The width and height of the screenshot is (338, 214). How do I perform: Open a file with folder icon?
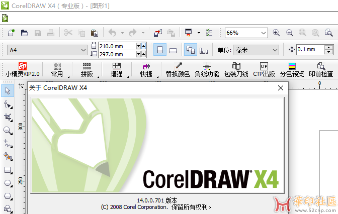tap(24, 33)
